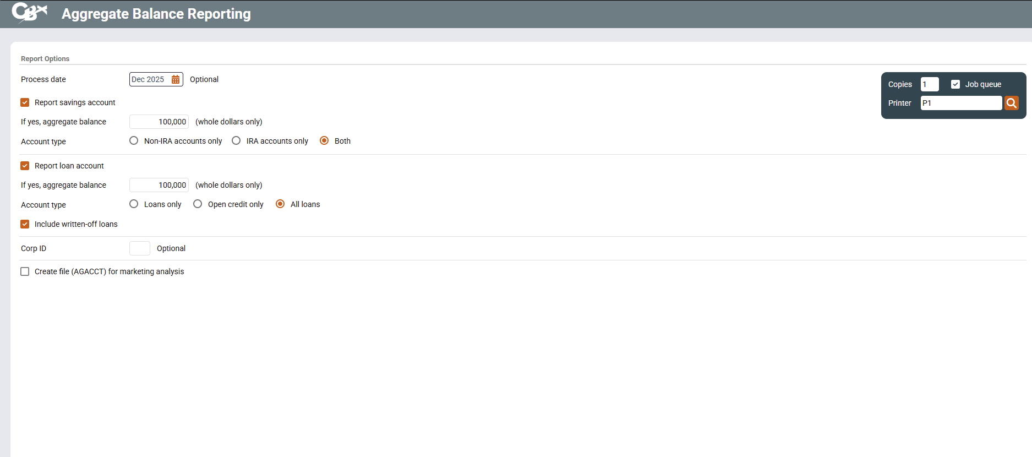Click the printer search magnifier icon

coord(1011,103)
